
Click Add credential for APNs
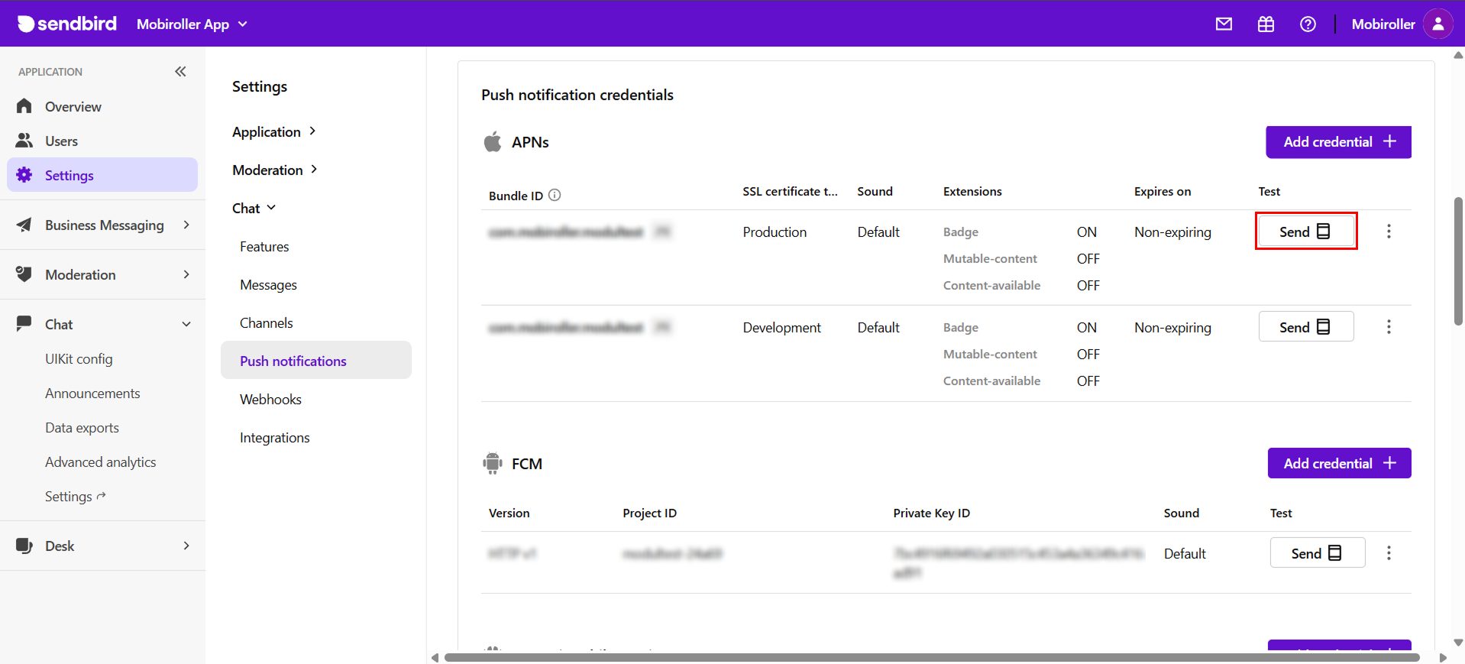[1338, 142]
